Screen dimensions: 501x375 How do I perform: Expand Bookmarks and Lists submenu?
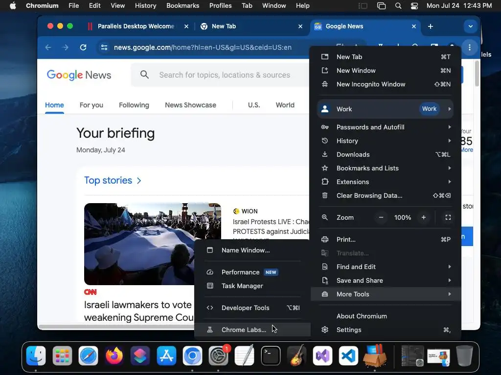coord(387,168)
